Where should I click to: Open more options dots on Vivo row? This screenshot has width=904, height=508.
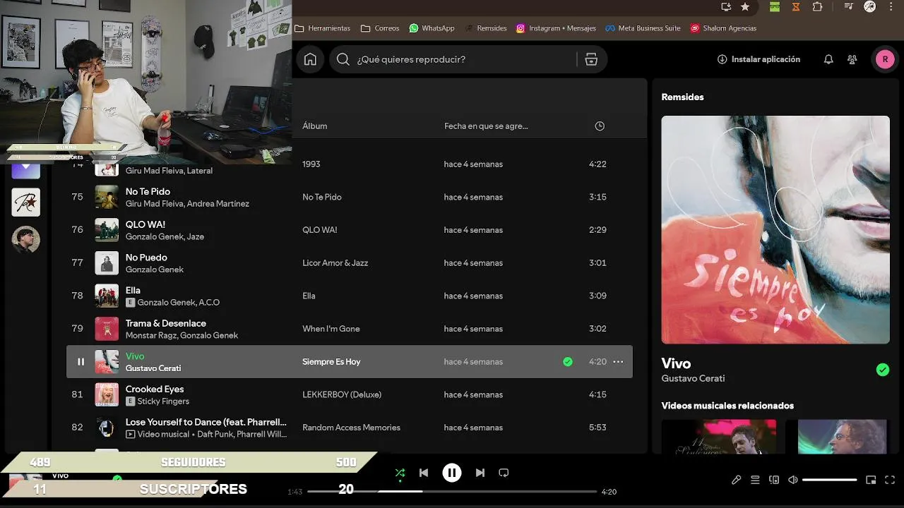618,361
